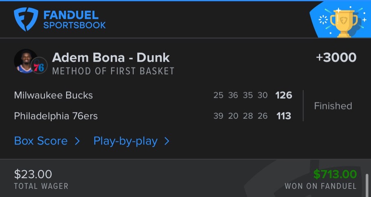Viewport: 371px width, 197px height.
Task: Click the Bucks final score 126
Action: click(x=284, y=95)
